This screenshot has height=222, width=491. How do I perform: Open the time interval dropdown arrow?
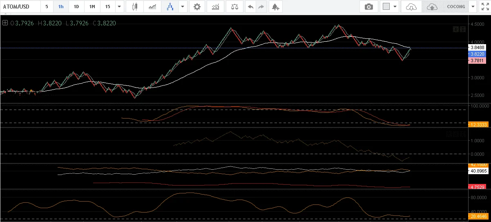click(119, 7)
